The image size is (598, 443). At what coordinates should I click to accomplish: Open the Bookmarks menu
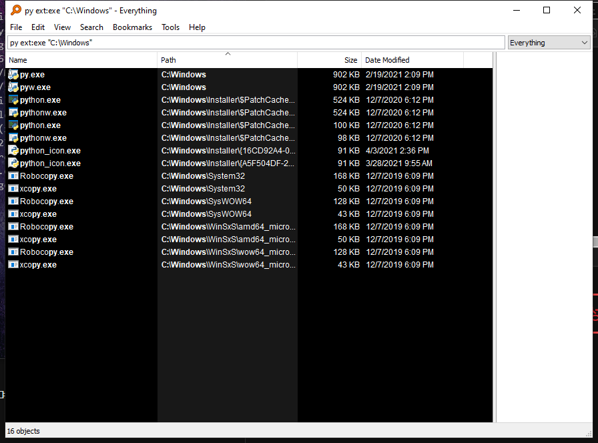[x=132, y=27]
